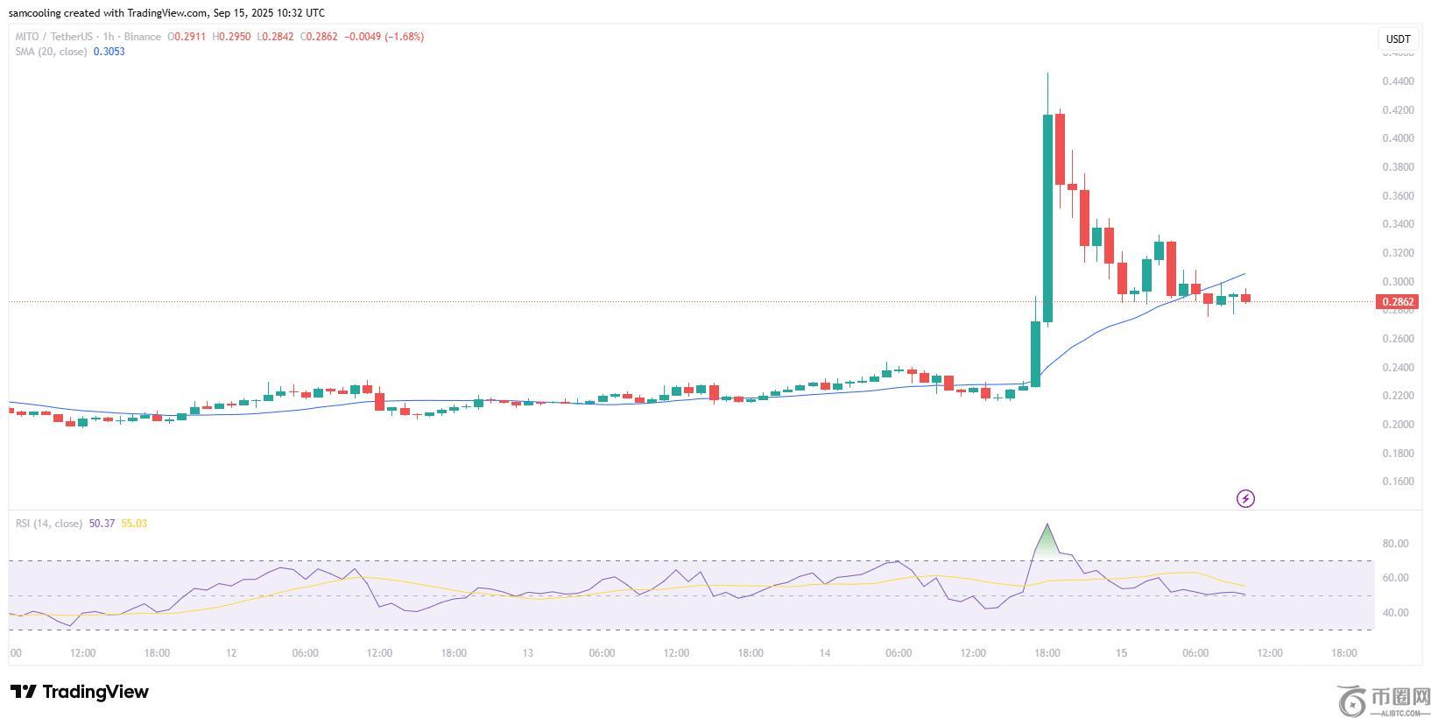
Task: Click the green shaded RSI overbought peak
Action: coord(1047,545)
